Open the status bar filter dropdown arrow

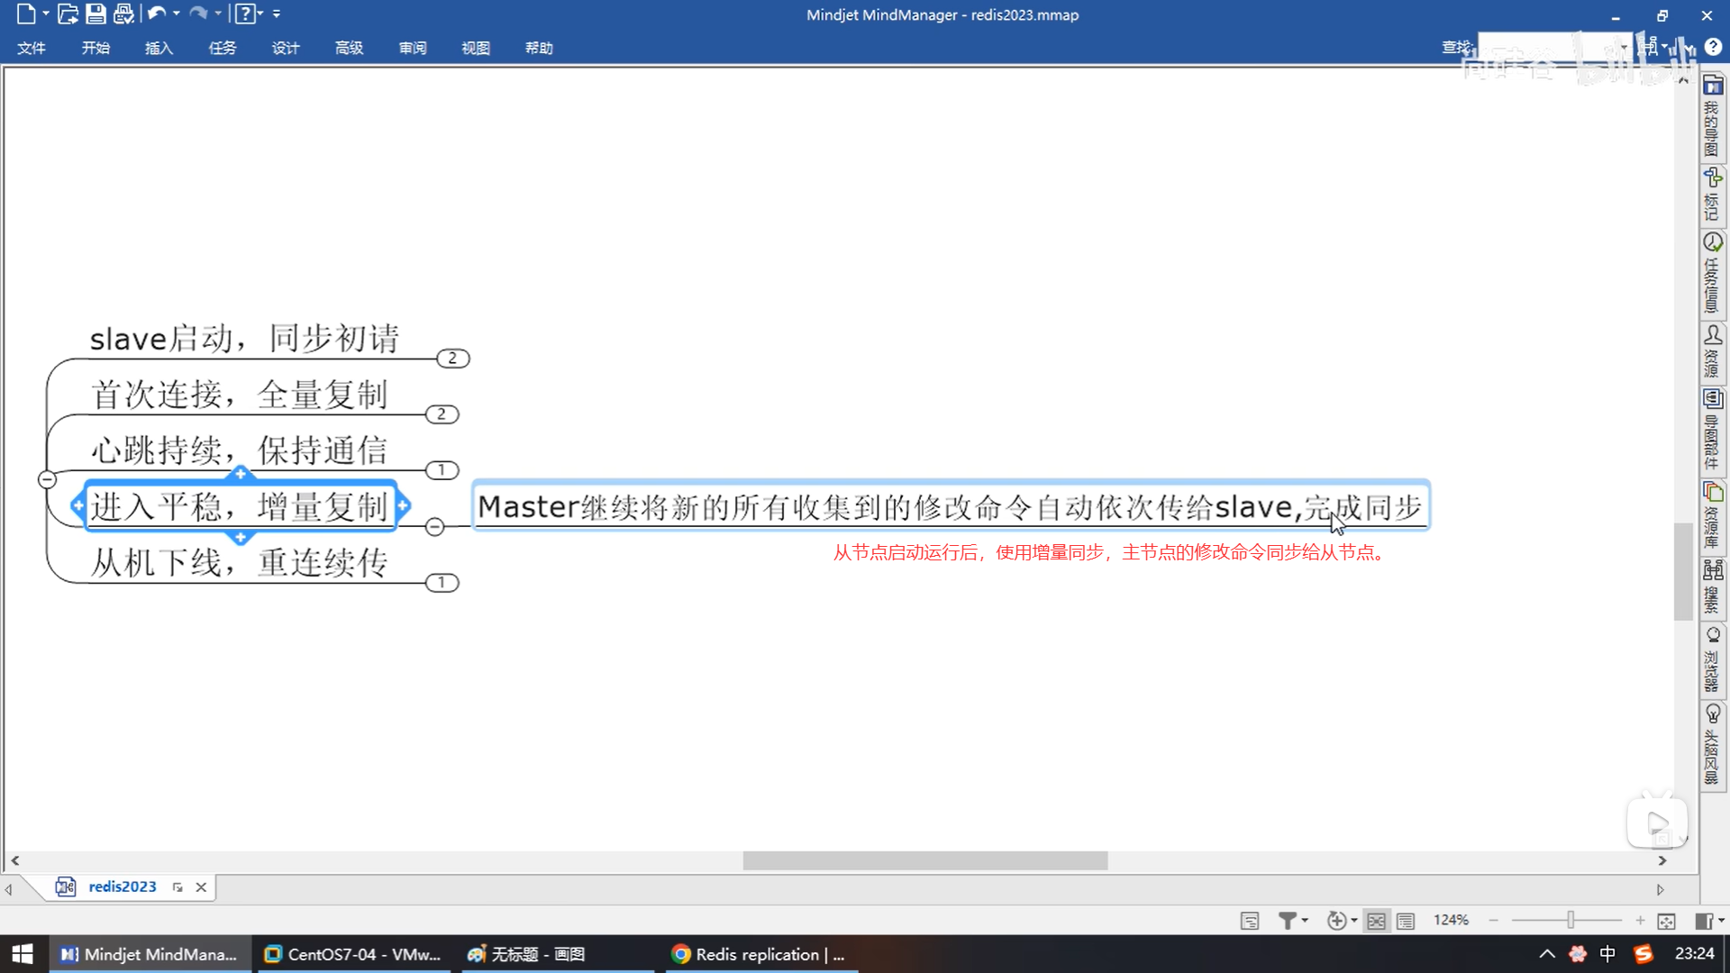(1305, 920)
